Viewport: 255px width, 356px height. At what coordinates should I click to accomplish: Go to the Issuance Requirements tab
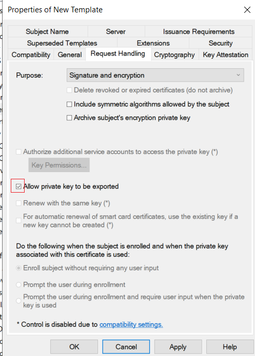[199, 31]
